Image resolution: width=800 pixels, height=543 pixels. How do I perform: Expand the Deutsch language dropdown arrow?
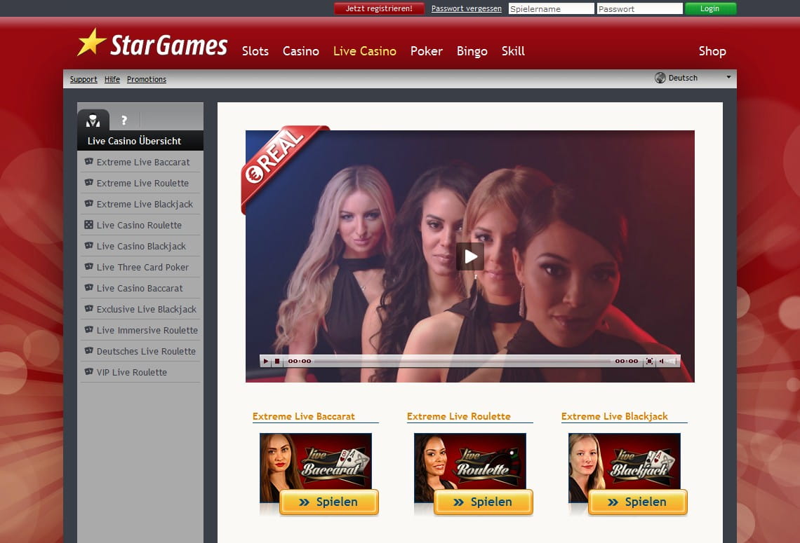(x=728, y=78)
